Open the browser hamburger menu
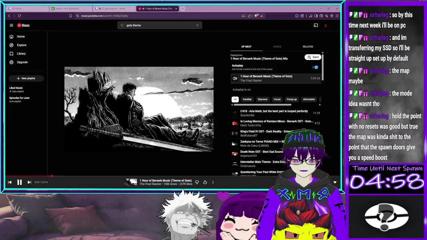427x240 pixels. pos(337,16)
